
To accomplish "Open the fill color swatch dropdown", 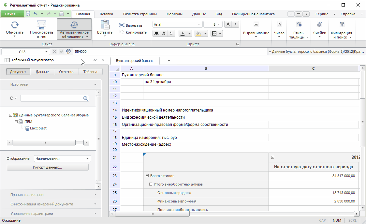I will pos(205,34).
